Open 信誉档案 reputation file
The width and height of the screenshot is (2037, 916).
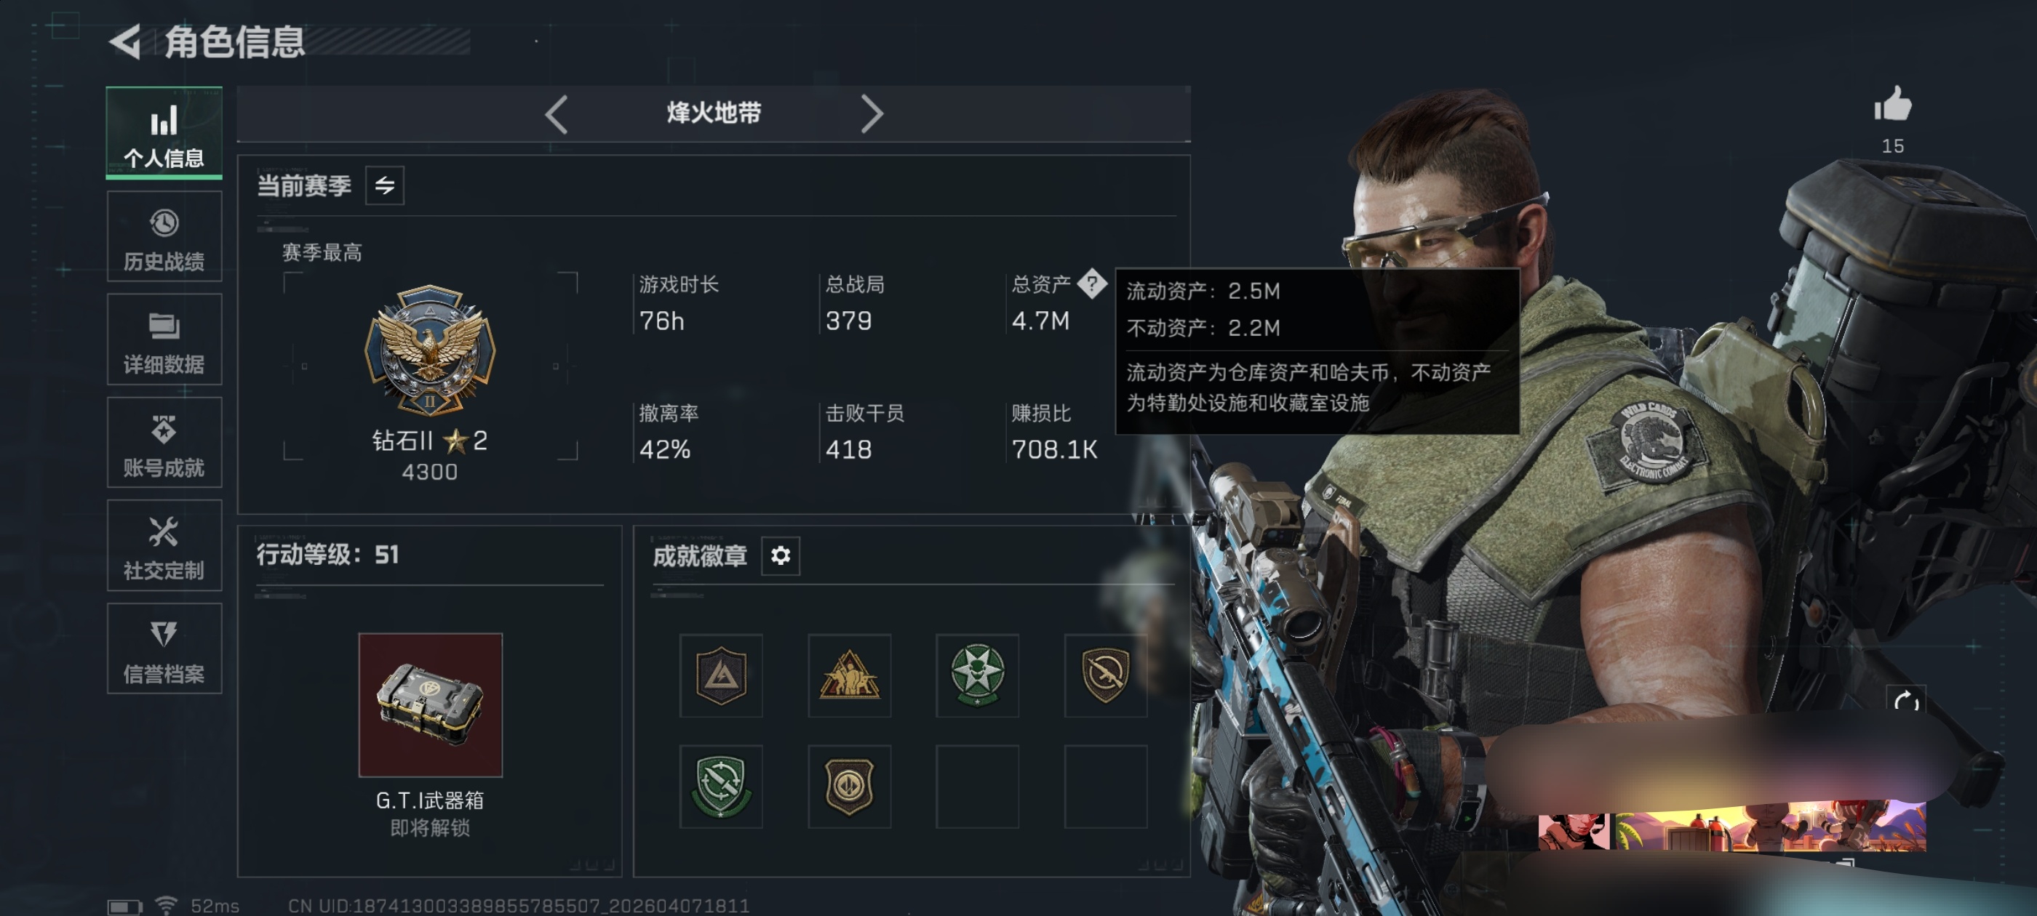coord(164,649)
